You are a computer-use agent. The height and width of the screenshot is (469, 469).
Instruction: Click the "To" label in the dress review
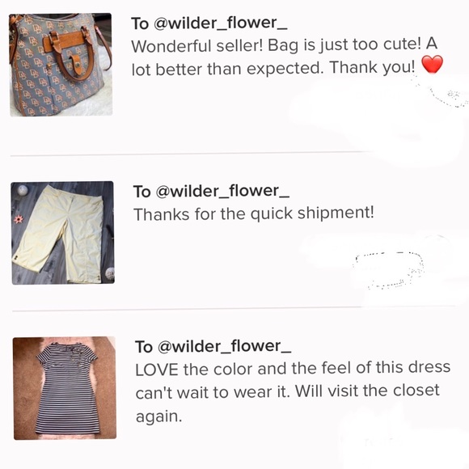(144, 347)
